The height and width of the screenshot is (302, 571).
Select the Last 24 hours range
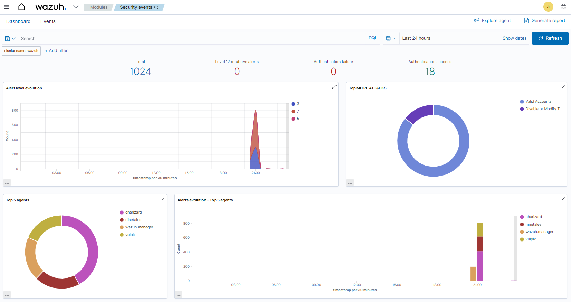(x=416, y=38)
